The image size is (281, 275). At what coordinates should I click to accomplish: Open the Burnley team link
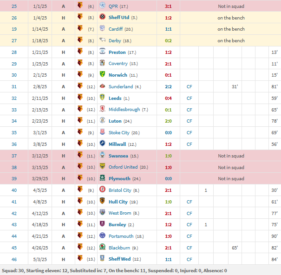click(117, 225)
